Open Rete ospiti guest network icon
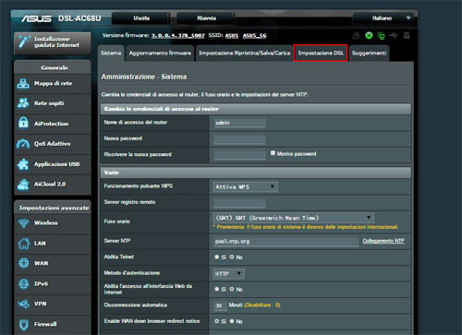Image resolution: width=462 pixels, height=335 pixels. [23, 103]
